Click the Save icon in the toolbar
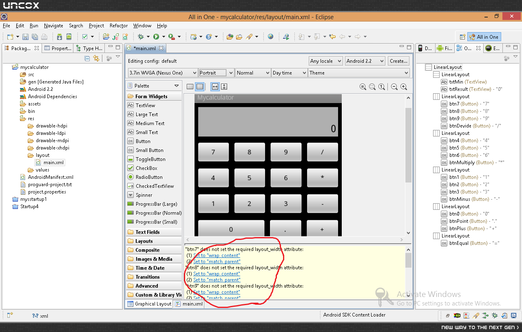The height and width of the screenshot is (332, 522). click(25, 37)
